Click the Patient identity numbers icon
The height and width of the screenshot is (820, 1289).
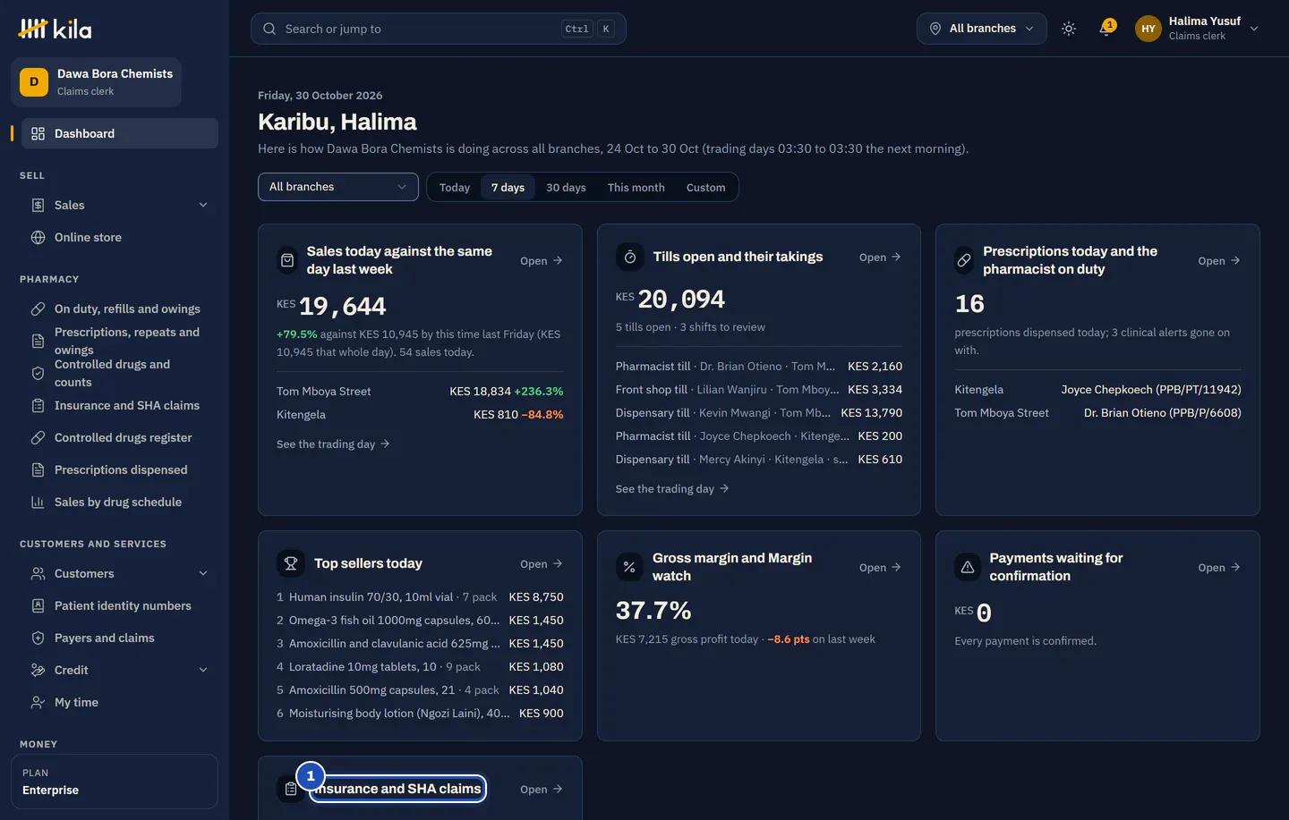click(38, 605)
